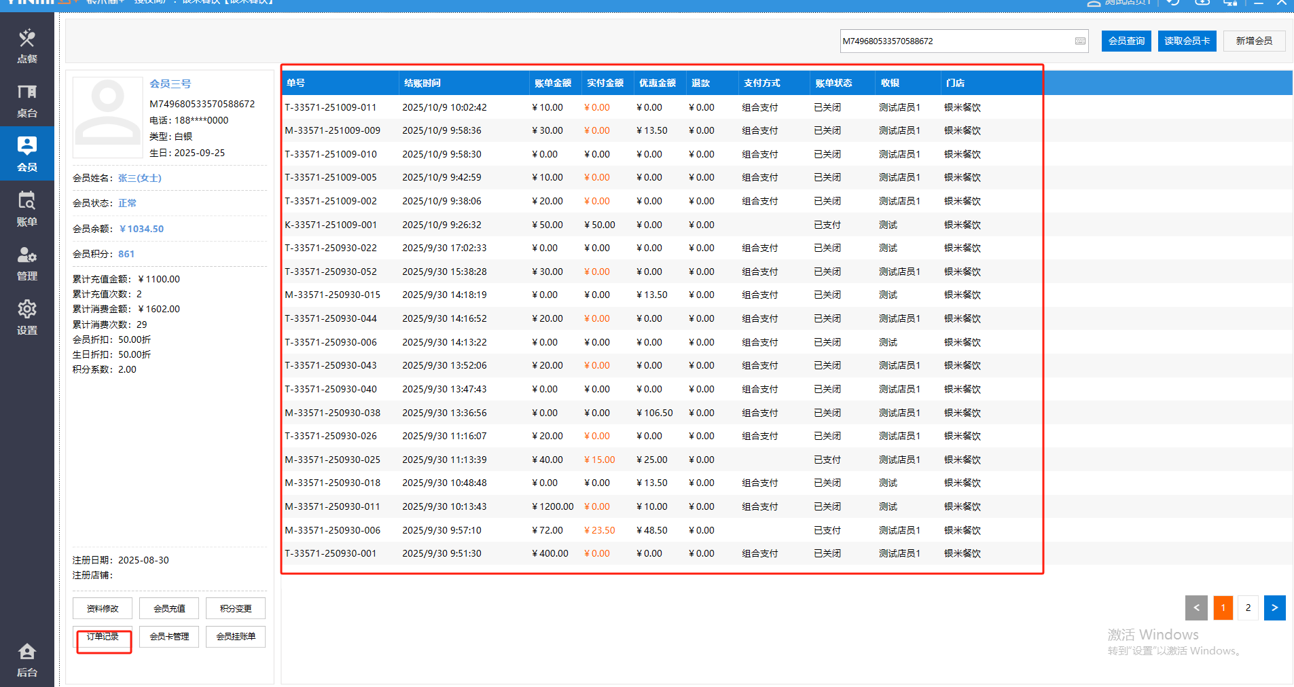1294x687 pixels.
Task: Click the keyboard icon in search field
Action: pyautogui.click(x=1080, y=41)
